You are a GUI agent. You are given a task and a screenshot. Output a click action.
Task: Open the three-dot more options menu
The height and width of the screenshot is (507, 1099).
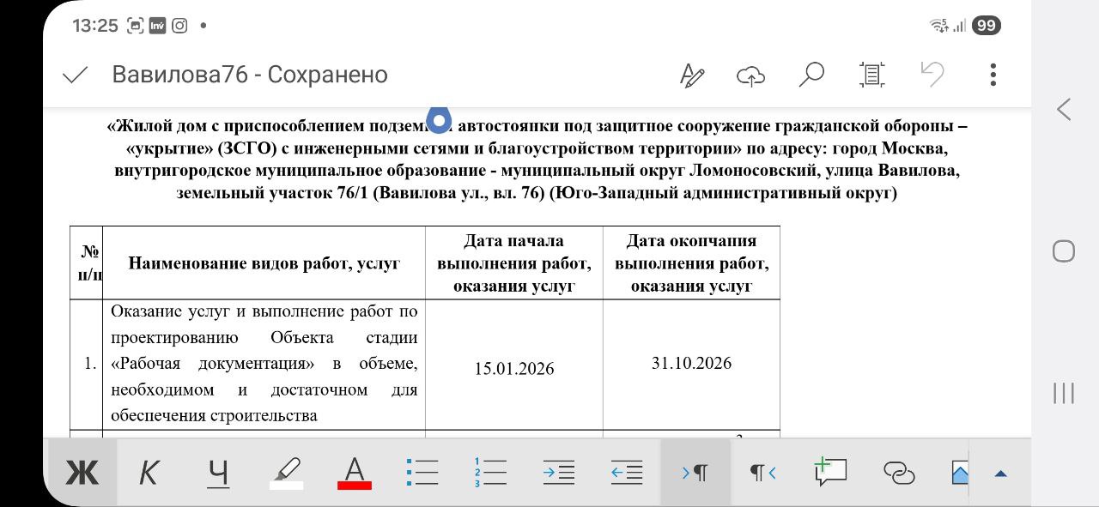click(x=993, y=75)
